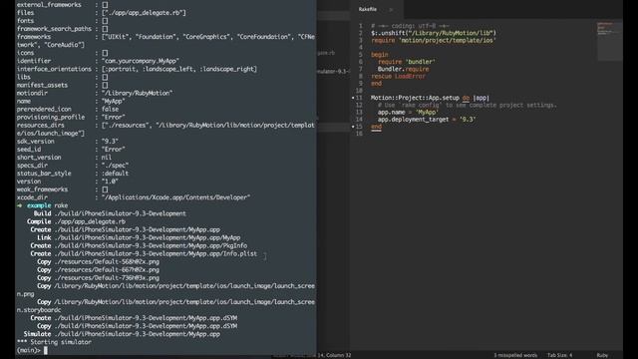Click the rescue LoadError line
Viewport: 638px width, 359px height.
[398, 76]
